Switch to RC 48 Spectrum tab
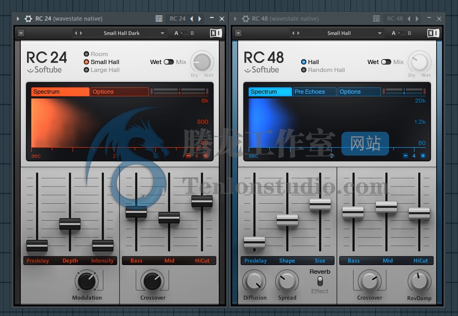 point(270,92)
